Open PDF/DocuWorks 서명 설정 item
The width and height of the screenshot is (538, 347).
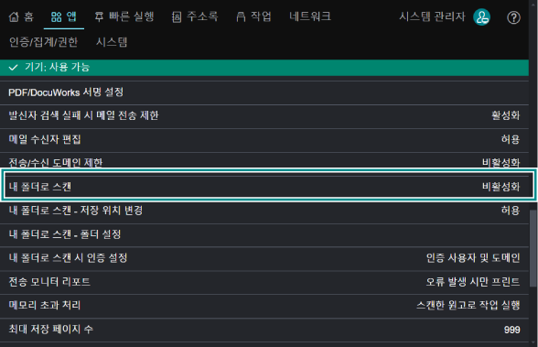[x=264, y=92]
